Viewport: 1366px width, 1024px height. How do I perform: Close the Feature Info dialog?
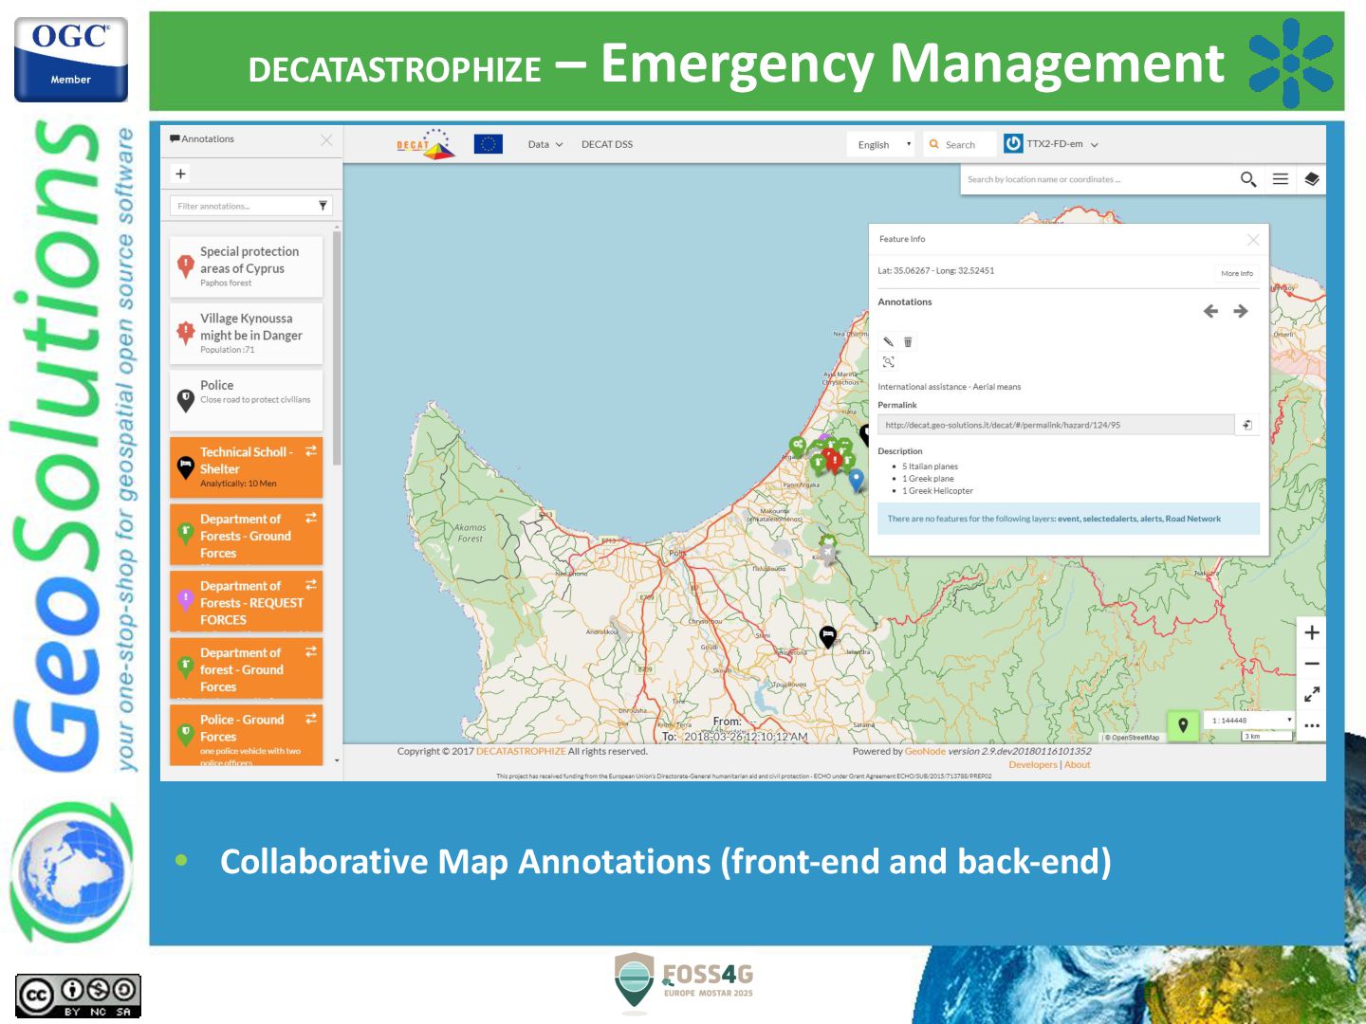pos(1253,240)
